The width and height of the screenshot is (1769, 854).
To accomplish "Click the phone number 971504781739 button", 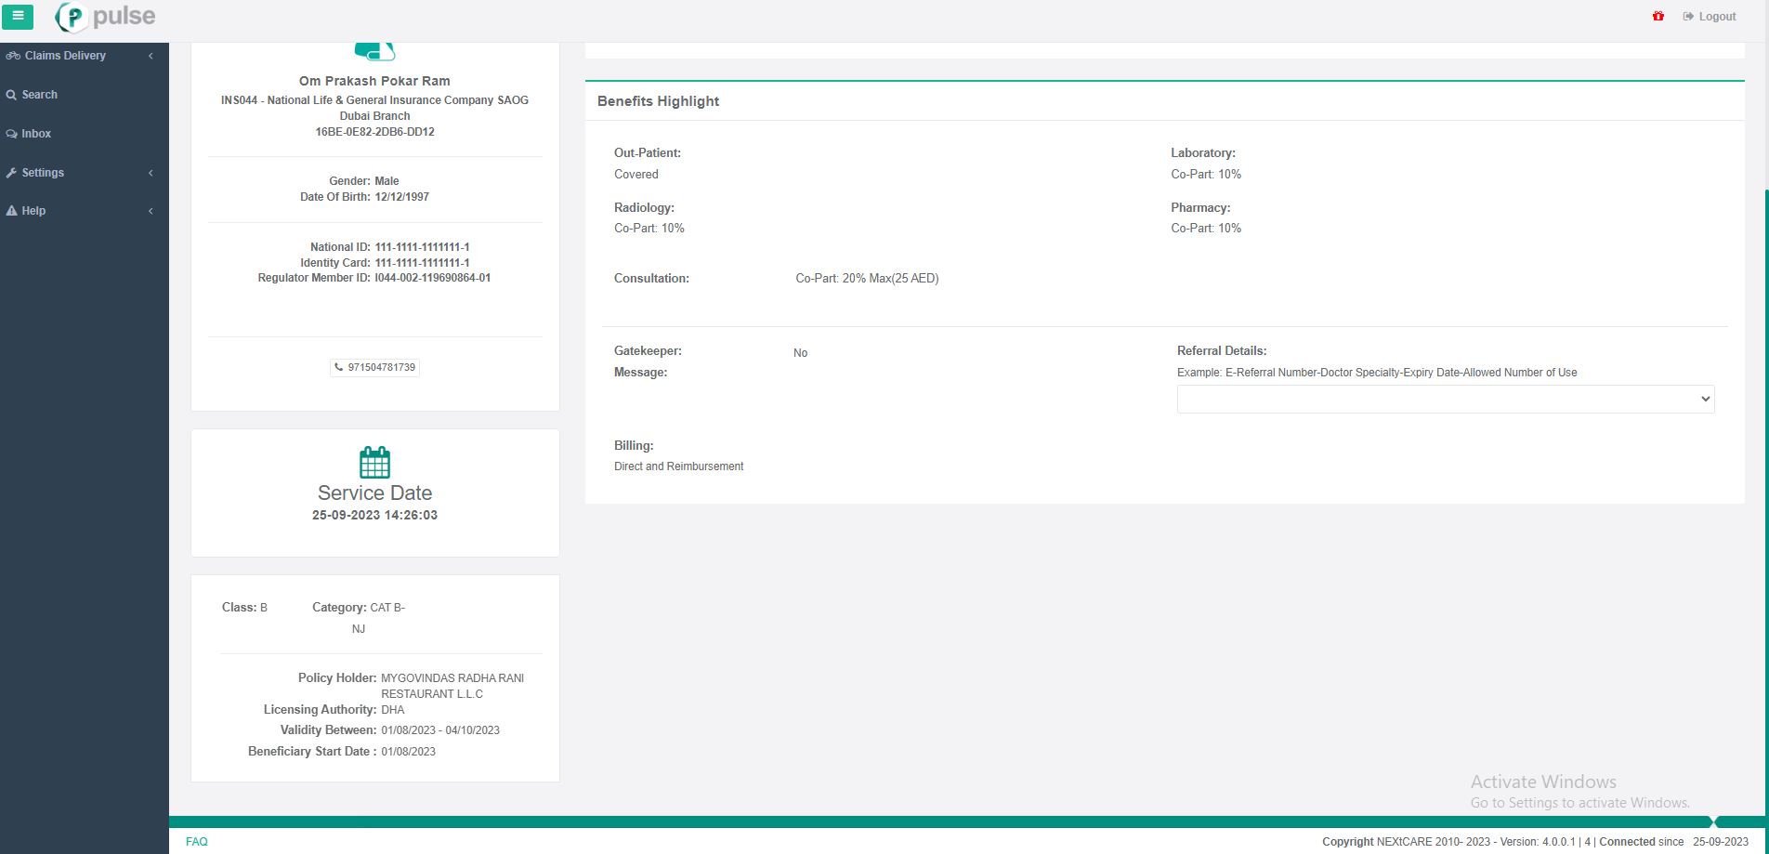I will [374, 367].
